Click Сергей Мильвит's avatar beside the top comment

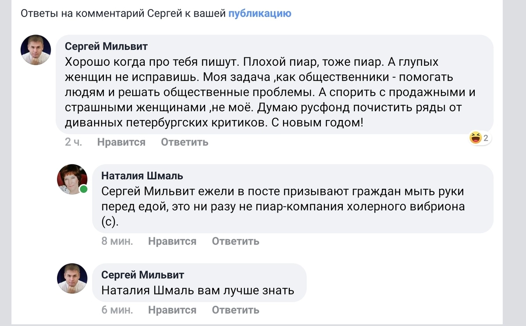pyautogui.click(x=36, y=50)
